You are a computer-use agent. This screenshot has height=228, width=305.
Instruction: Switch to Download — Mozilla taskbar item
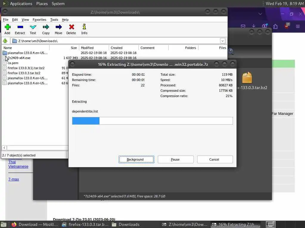(35, 224)
